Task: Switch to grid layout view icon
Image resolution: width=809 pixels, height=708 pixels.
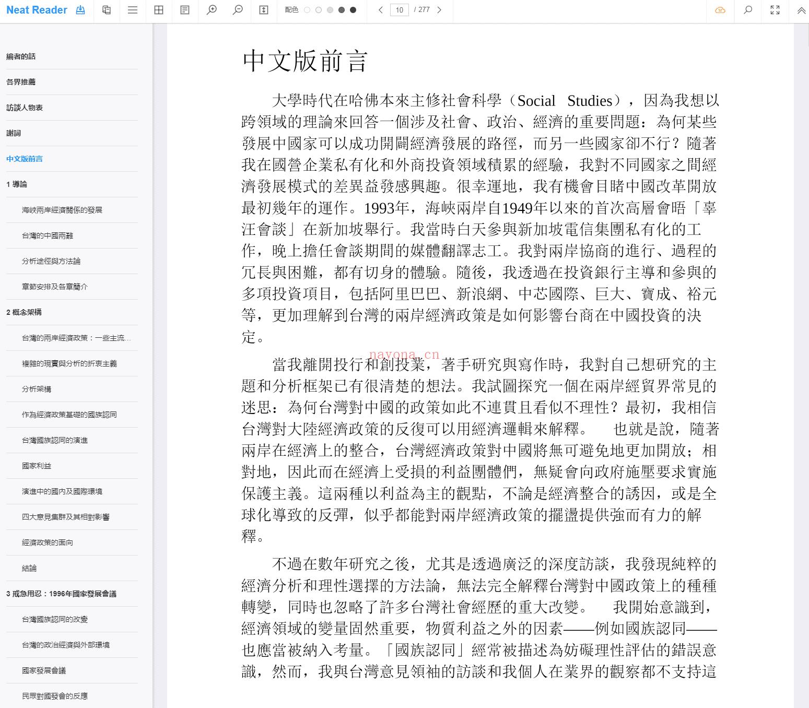Action: [x=159, y=10]
